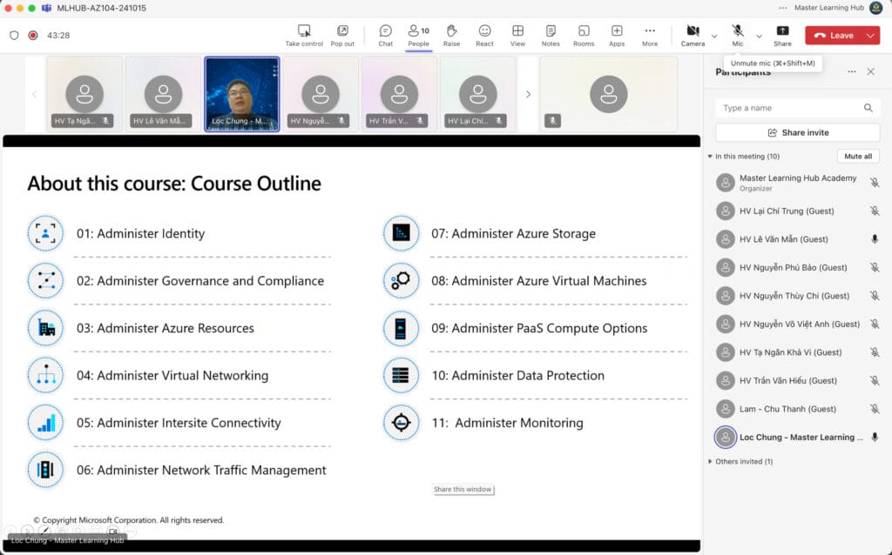Open the Apps menu
The image size is (892, 555).
click(x=616, y=35)
